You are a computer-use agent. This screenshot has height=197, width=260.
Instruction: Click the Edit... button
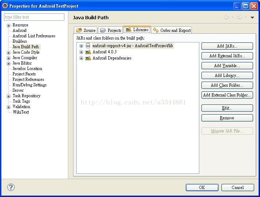[x=227, y=108]
